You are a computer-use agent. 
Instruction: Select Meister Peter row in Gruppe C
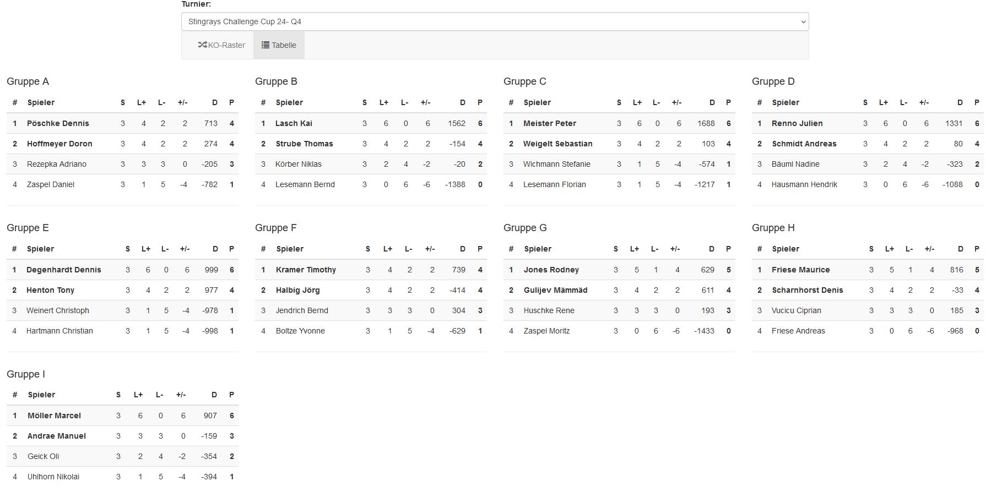[x=619, y=123]
